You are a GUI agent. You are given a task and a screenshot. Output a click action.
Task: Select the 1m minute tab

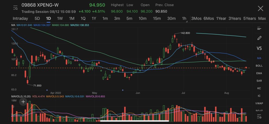[x=105, y=19]
